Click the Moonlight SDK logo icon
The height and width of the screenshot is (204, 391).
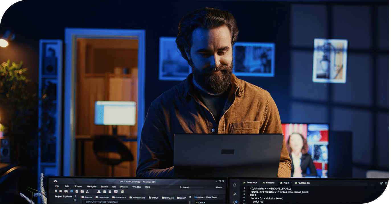click(x=55, y=181)
